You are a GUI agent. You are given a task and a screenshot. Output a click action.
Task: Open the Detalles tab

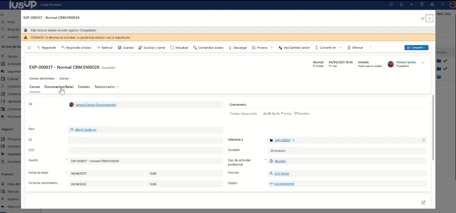point(84,87)
